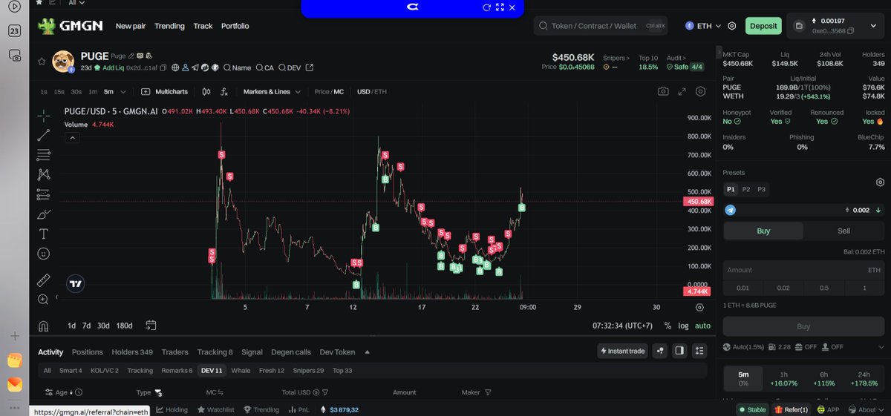Screen dimensions: 891x416
Task: Open the Type column filter
Action: [159, 393]
